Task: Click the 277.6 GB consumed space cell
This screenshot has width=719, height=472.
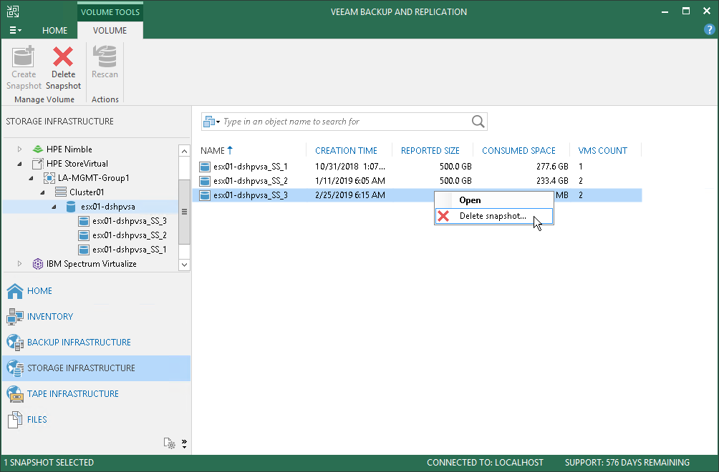Action: (552, 167)
